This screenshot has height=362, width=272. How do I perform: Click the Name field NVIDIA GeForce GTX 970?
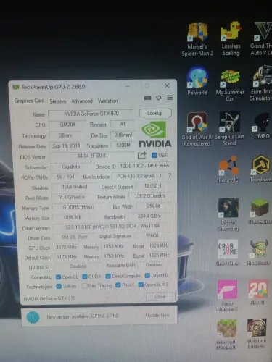click(x=91, y=114)
